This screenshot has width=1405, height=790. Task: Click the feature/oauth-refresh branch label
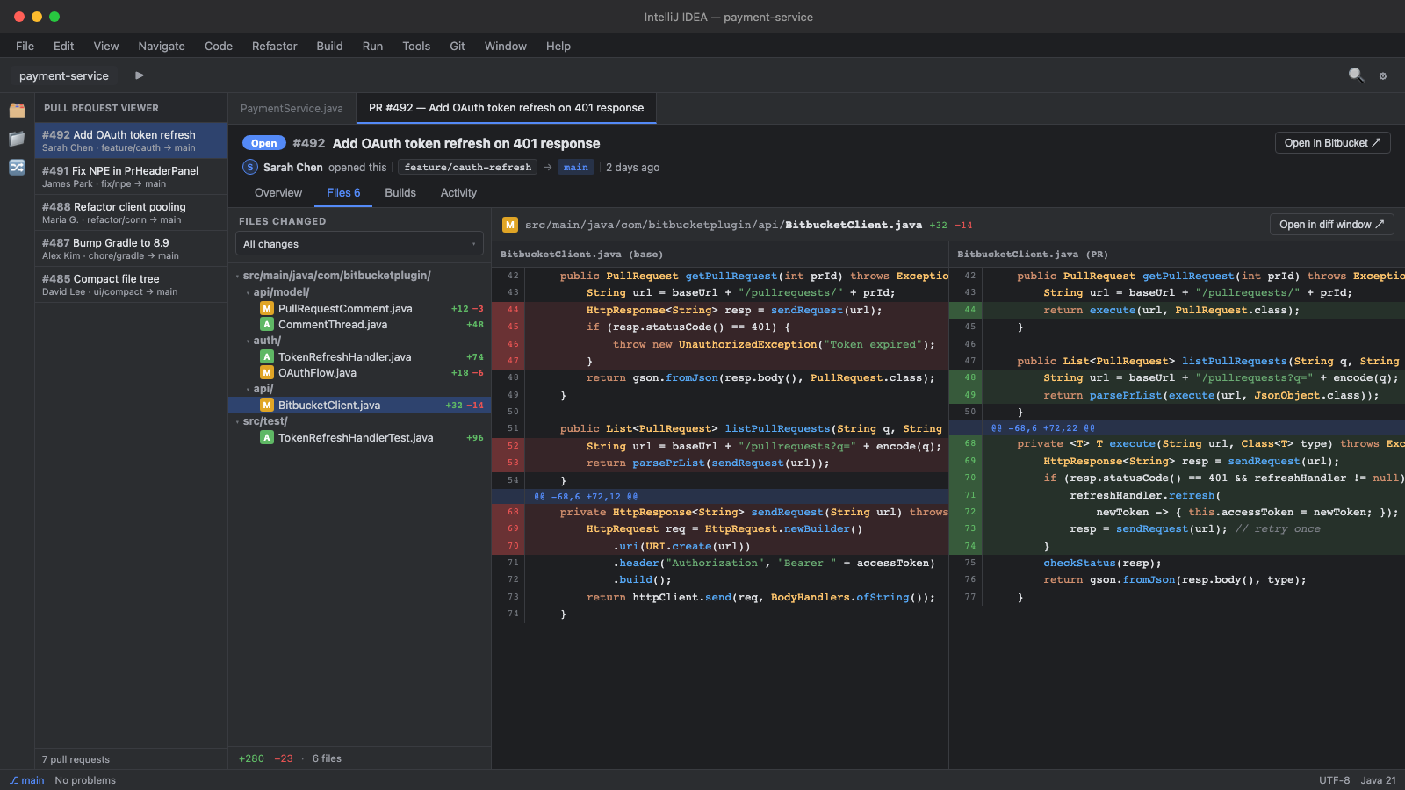[467, 167]
